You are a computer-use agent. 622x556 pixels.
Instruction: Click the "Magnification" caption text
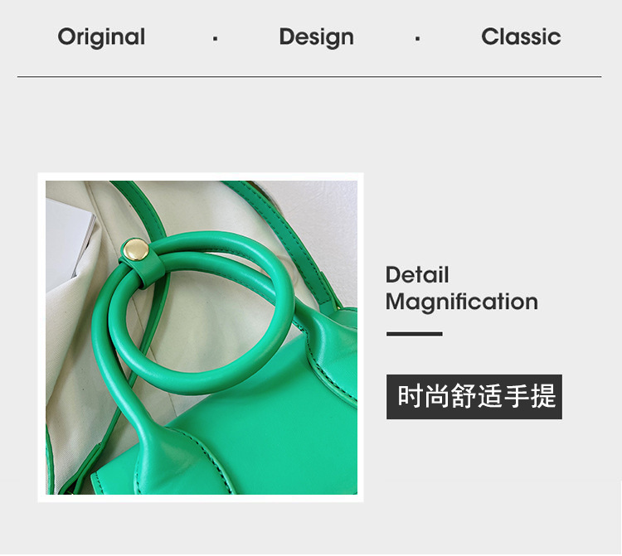point(462,302)
